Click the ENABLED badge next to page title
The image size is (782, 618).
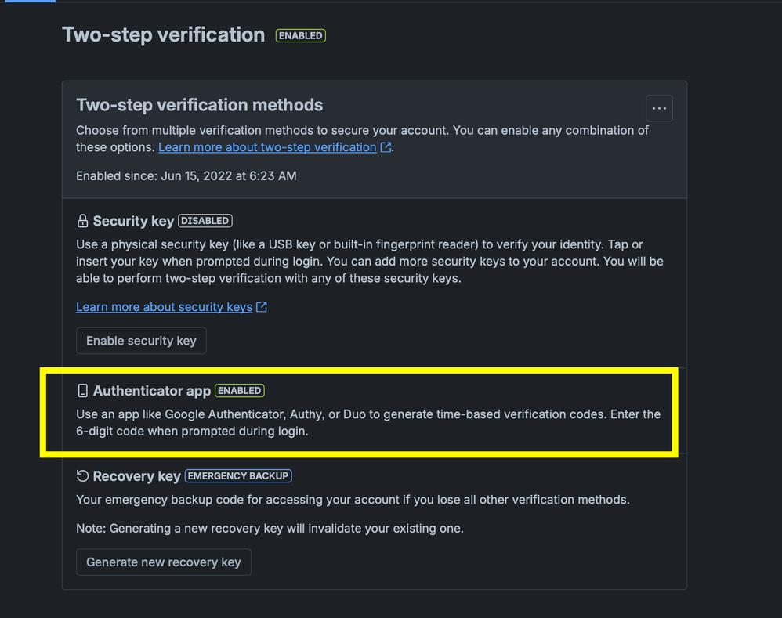click(301, 36)
